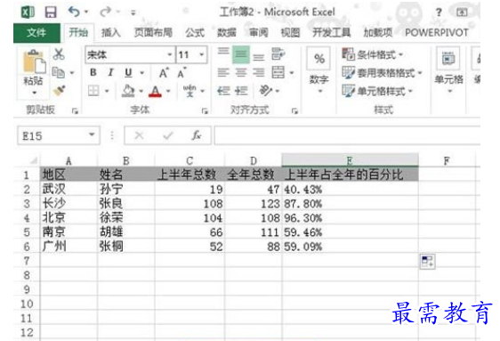Decrease font size with small A
The height and width of the screenshot is (341, 500).
181,73
